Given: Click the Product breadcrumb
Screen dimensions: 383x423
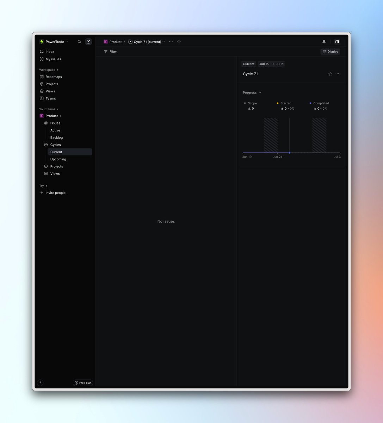Looking at the screenshot, I should [113, 42].
